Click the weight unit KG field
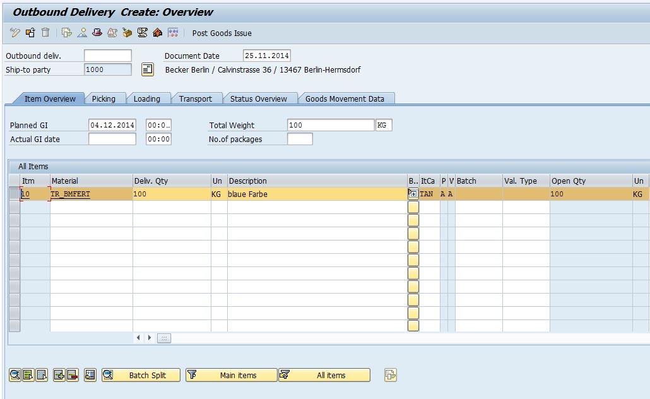Viewport: 650px width, 399px height. [x=384, y=125]
